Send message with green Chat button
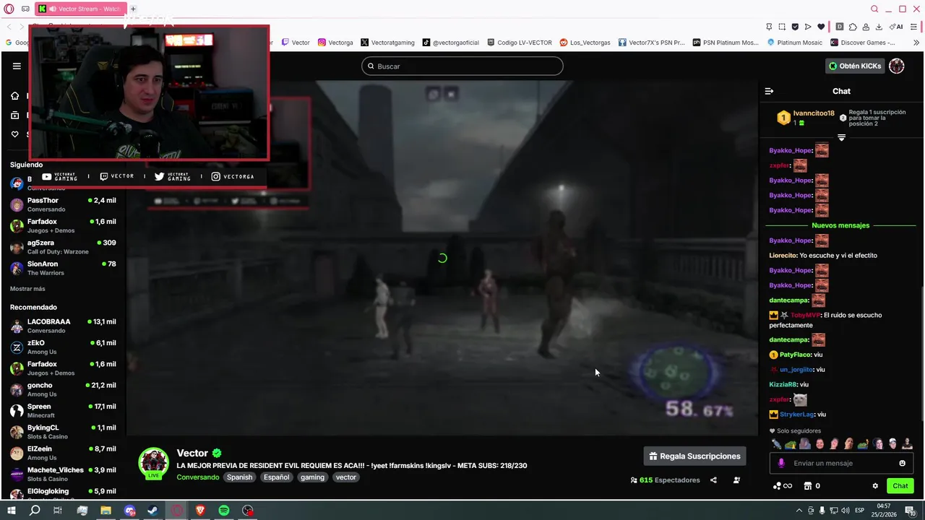Screen dimensions: 925x520 (900, 486)
